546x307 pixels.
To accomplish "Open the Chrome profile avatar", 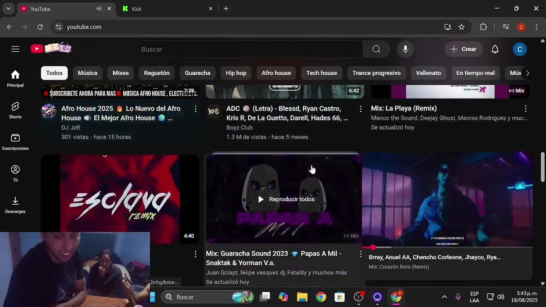I will [521, 27].
